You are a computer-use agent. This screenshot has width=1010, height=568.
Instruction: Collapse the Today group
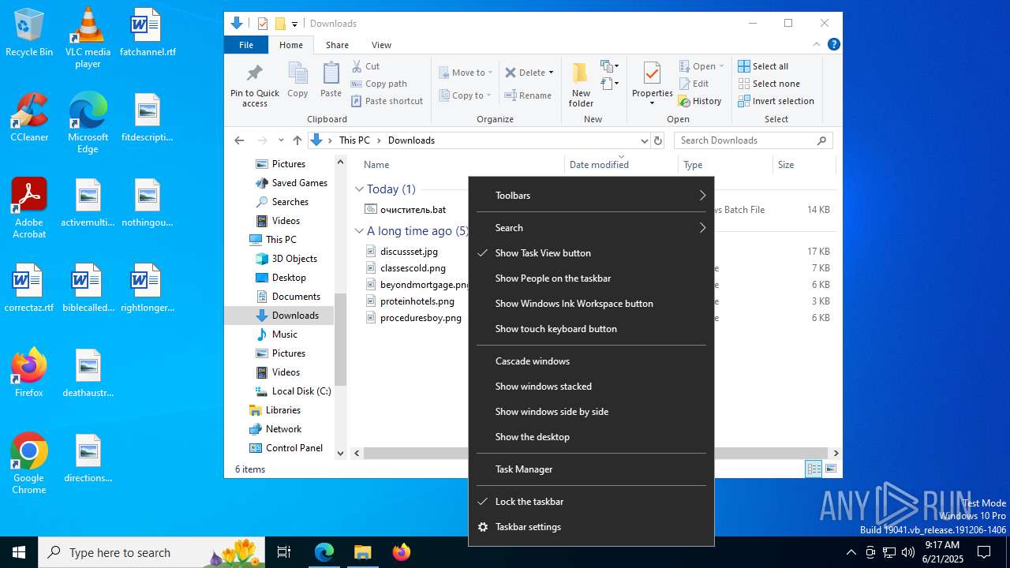coord(359,189)
